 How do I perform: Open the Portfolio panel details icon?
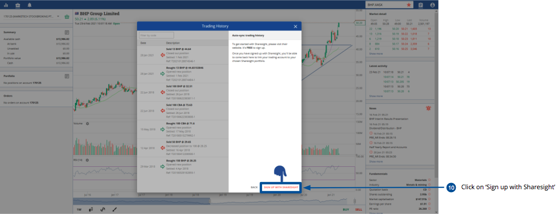click(x=67, y=76)
